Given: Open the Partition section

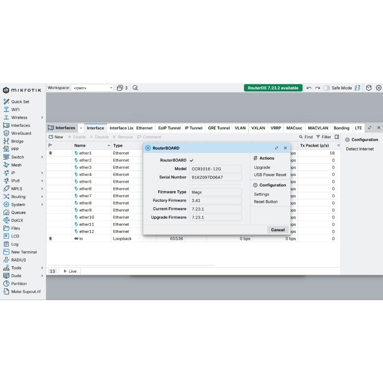Looking at the screenshot, I should point(19,284).
